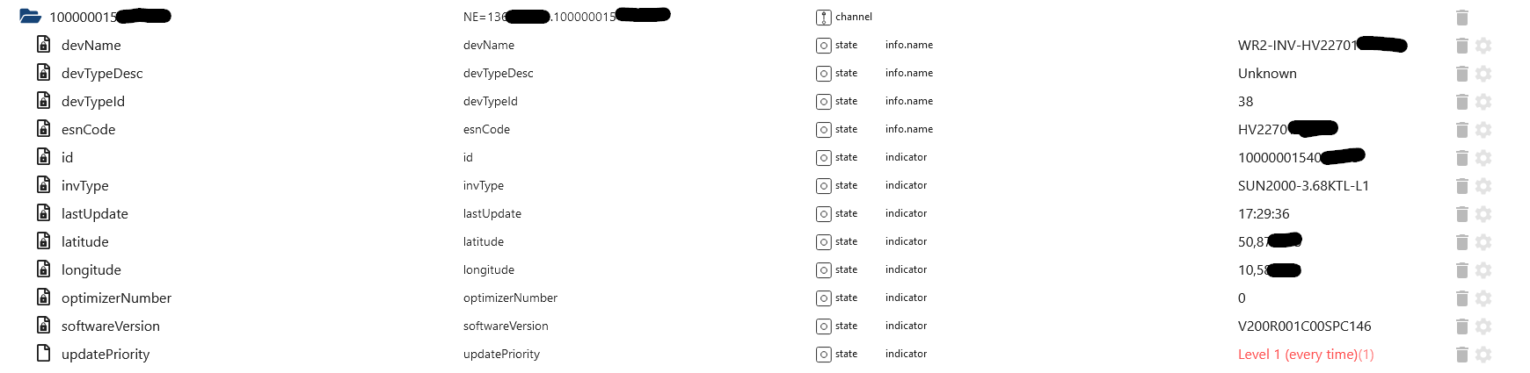This screenshot has width=1530, height=373.
Task: Delete the lastUpdate state
Action: (x=1461, y=214)
